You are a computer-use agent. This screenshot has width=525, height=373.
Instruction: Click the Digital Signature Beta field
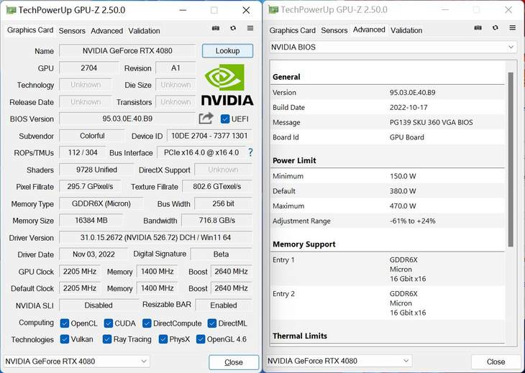coord(222,254)
